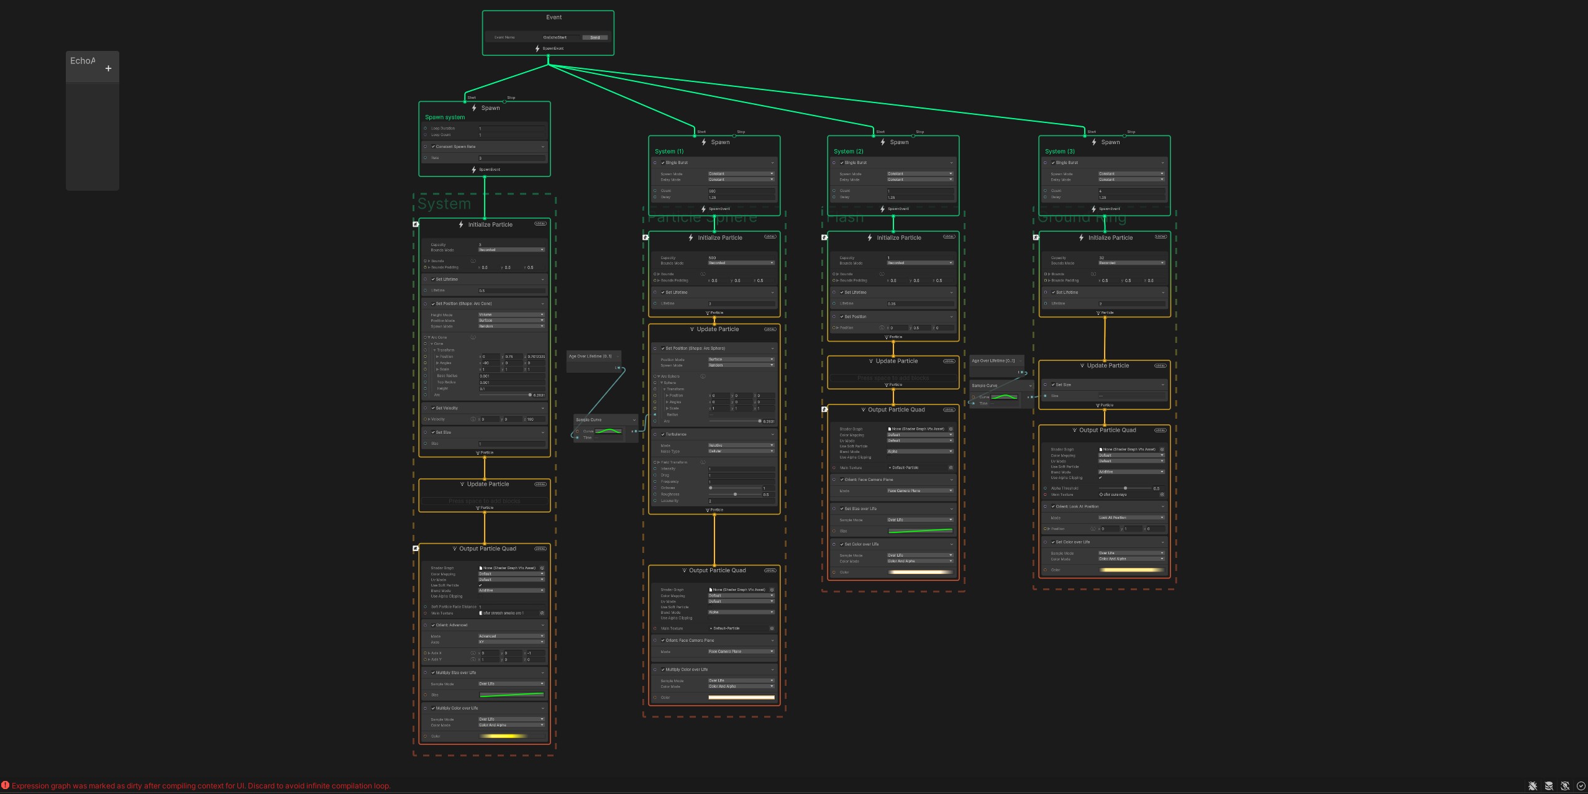
Task: Click the red error icon in status bar
Action: pyautogui.click(x=6, y=785)
